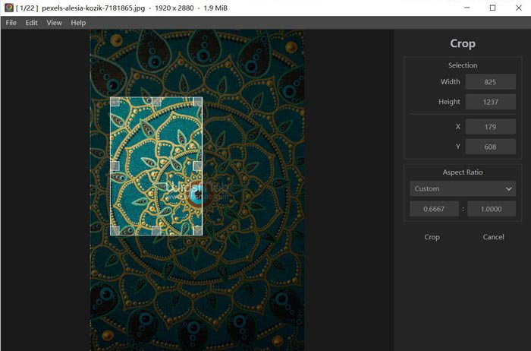The width and height of the screenshot is (531, 351).
Task: Click the bottom-right crop handle
Action: pos(197,231)
